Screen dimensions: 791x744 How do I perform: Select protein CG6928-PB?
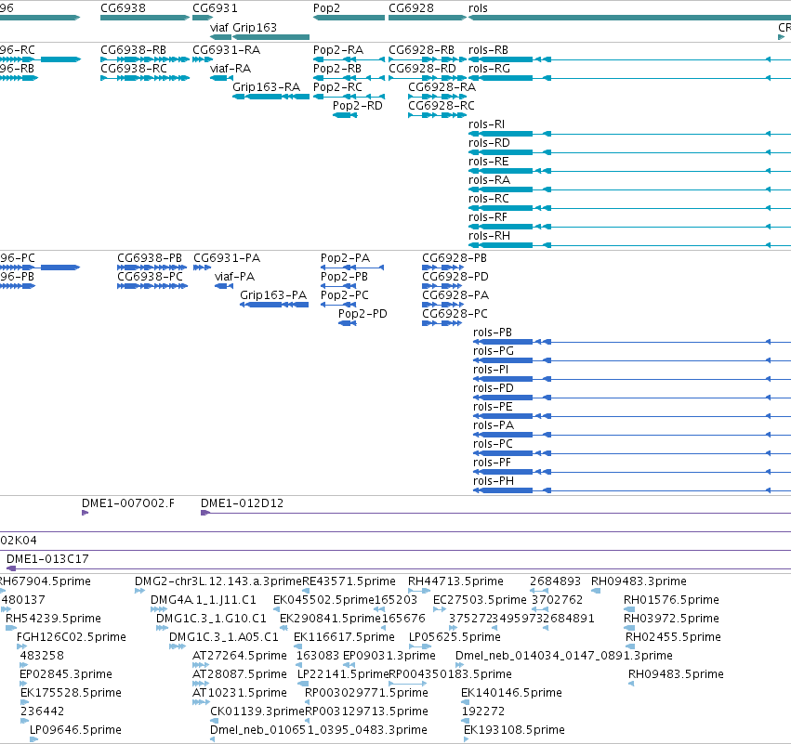pyautogui.click(x=454, y=258)
